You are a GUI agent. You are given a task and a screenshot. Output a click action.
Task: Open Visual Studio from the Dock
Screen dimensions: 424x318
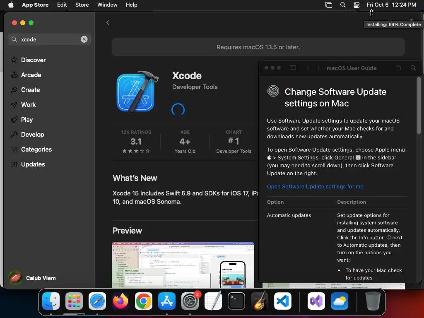coord(316,301)
